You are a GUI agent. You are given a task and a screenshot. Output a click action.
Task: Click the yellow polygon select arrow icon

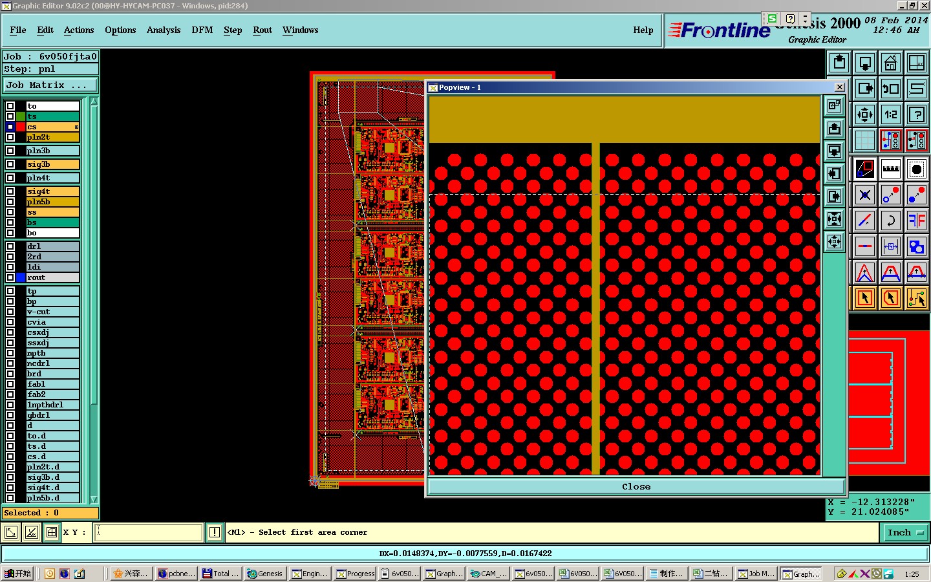pyautogui.click(x=891, y=298)
